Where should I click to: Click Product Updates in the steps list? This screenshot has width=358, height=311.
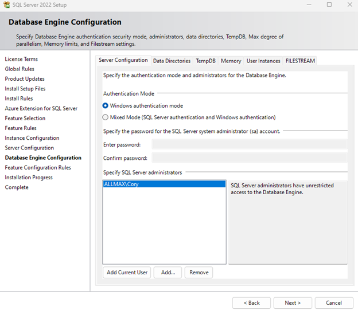[x=25, y=79]
